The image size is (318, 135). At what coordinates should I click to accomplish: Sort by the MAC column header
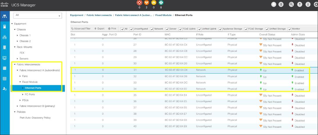tap(168, 35)
